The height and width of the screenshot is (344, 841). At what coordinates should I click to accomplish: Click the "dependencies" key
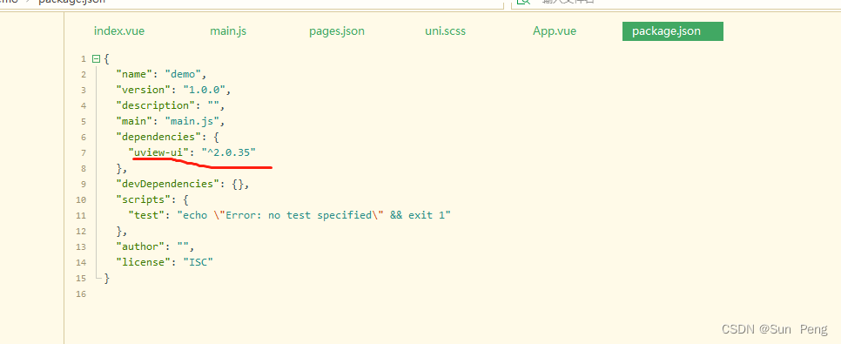(x=159, y=137)
